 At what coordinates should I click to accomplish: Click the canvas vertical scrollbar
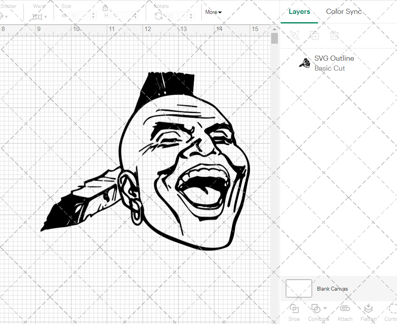[x=274, y=39]
